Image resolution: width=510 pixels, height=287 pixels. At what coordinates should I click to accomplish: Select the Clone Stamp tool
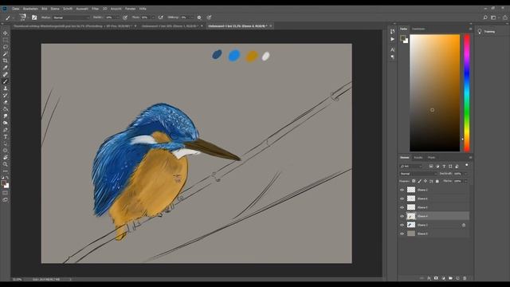(6, 88)
